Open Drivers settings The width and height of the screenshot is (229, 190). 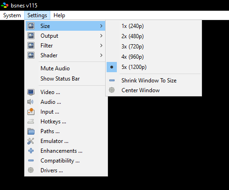pyautogui.click(x=66, y=170)
